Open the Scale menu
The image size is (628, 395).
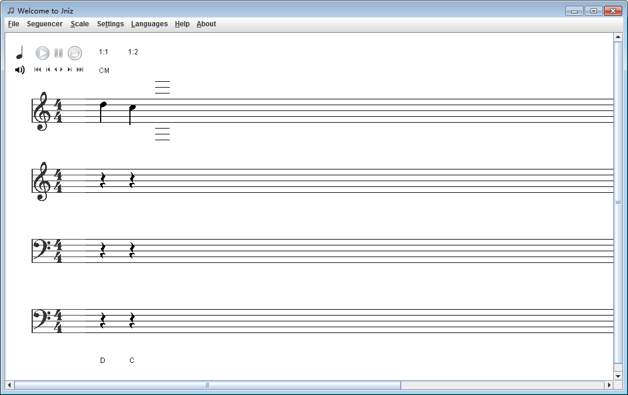click(x=80, y=24)
